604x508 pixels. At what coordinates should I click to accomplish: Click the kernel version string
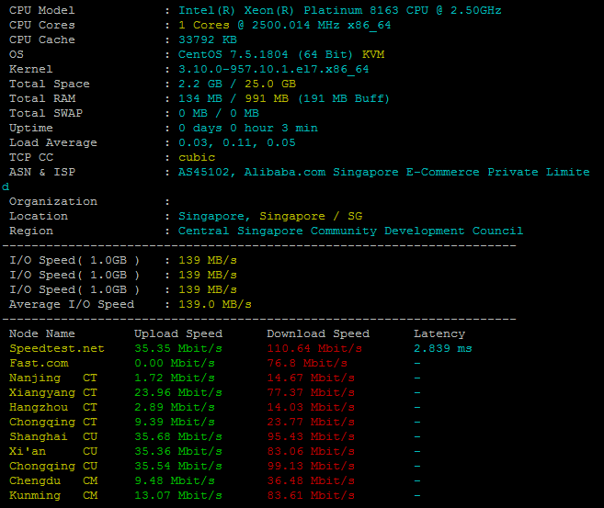(x=273, y=69)
